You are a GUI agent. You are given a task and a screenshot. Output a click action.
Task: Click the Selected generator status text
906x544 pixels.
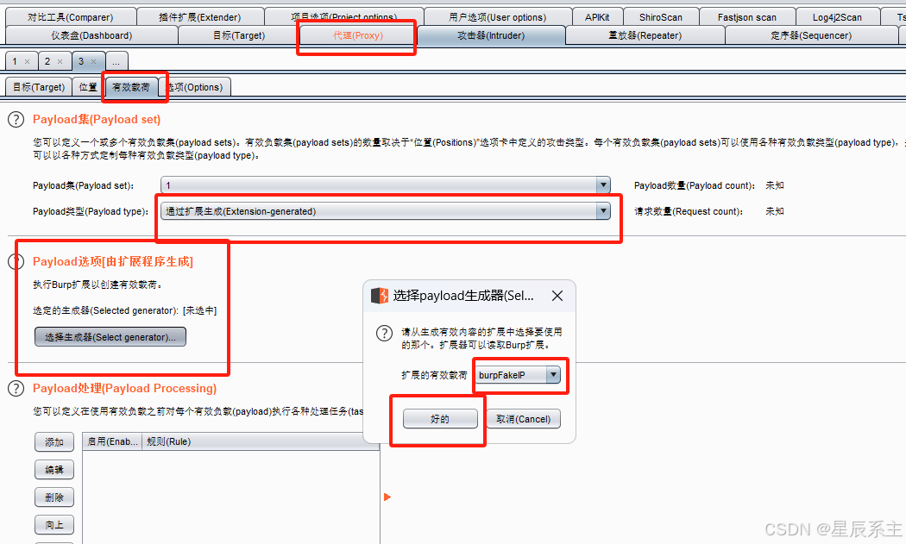tap(125, 310)
